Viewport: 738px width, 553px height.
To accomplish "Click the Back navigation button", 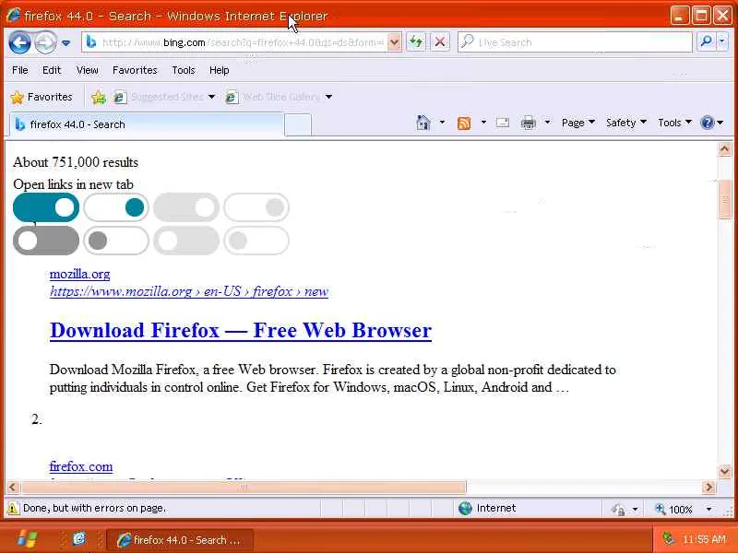I will coord(19,42).
